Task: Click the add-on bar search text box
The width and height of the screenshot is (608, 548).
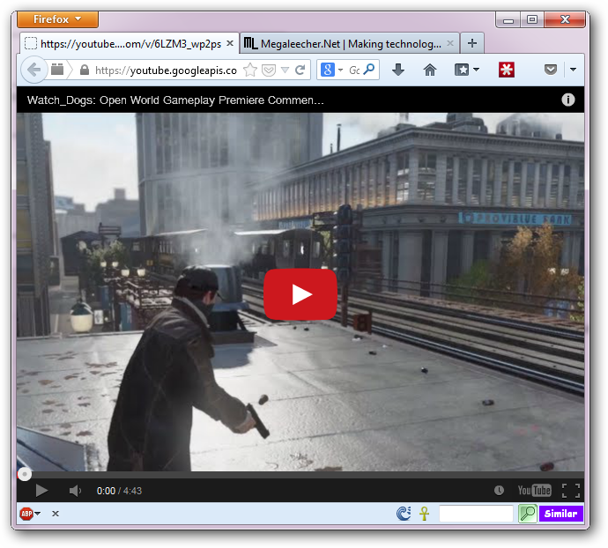Action: pyautogui.click(x=476, y=514)
